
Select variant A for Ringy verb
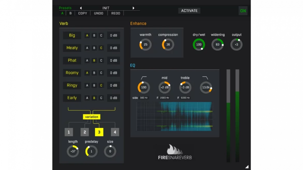coord(87,85)
